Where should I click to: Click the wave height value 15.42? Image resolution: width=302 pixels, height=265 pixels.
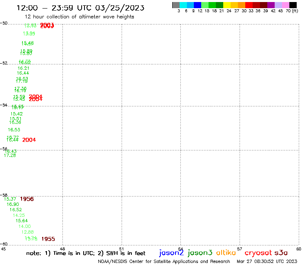click(x=17, y=114)
